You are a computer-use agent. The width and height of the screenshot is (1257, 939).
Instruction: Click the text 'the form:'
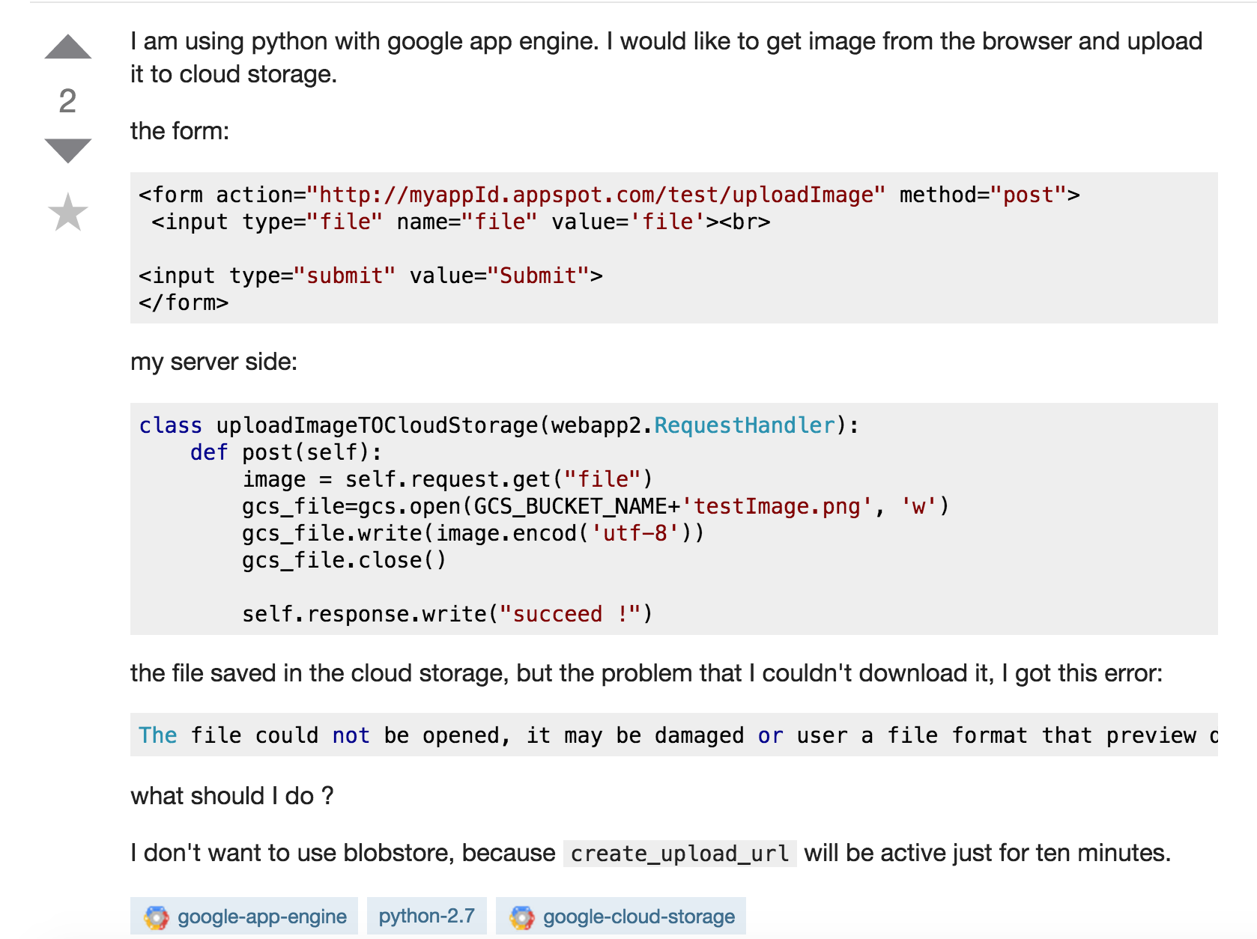180,131
